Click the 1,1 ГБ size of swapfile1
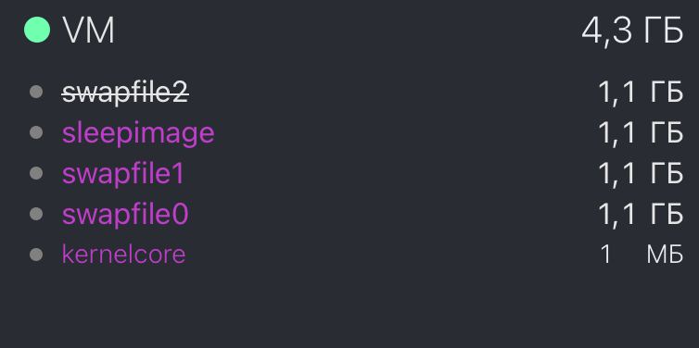 [641, 174]
